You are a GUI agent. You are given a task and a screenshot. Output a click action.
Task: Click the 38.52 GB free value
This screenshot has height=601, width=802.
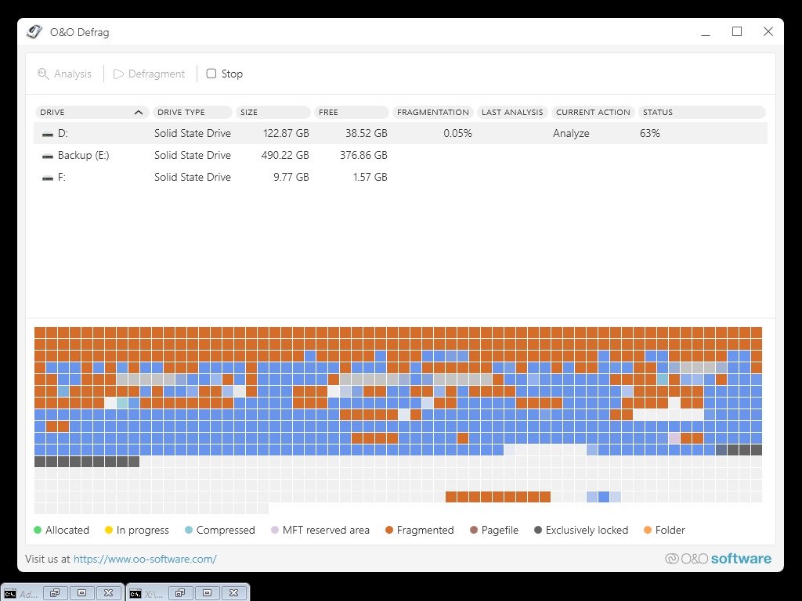[x=367, y=133]
